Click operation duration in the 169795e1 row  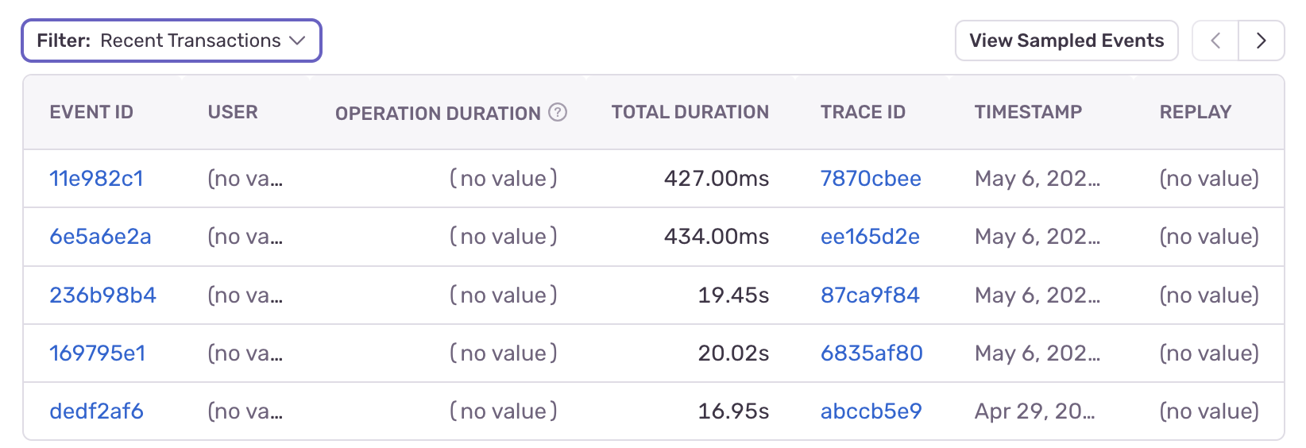point(504,353)
